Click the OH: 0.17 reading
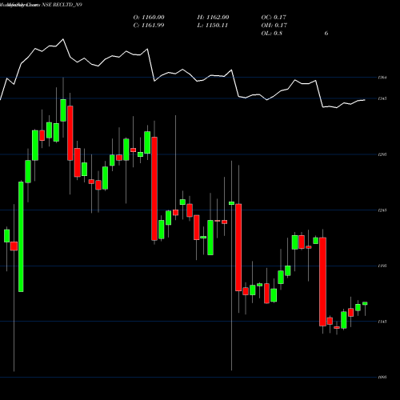 tap(274, 26)
